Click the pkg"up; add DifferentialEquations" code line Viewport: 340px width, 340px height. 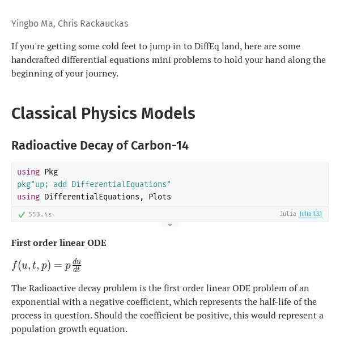click(94, 184)
